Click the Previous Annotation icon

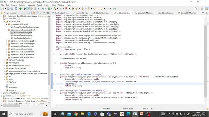click(89, 9)
